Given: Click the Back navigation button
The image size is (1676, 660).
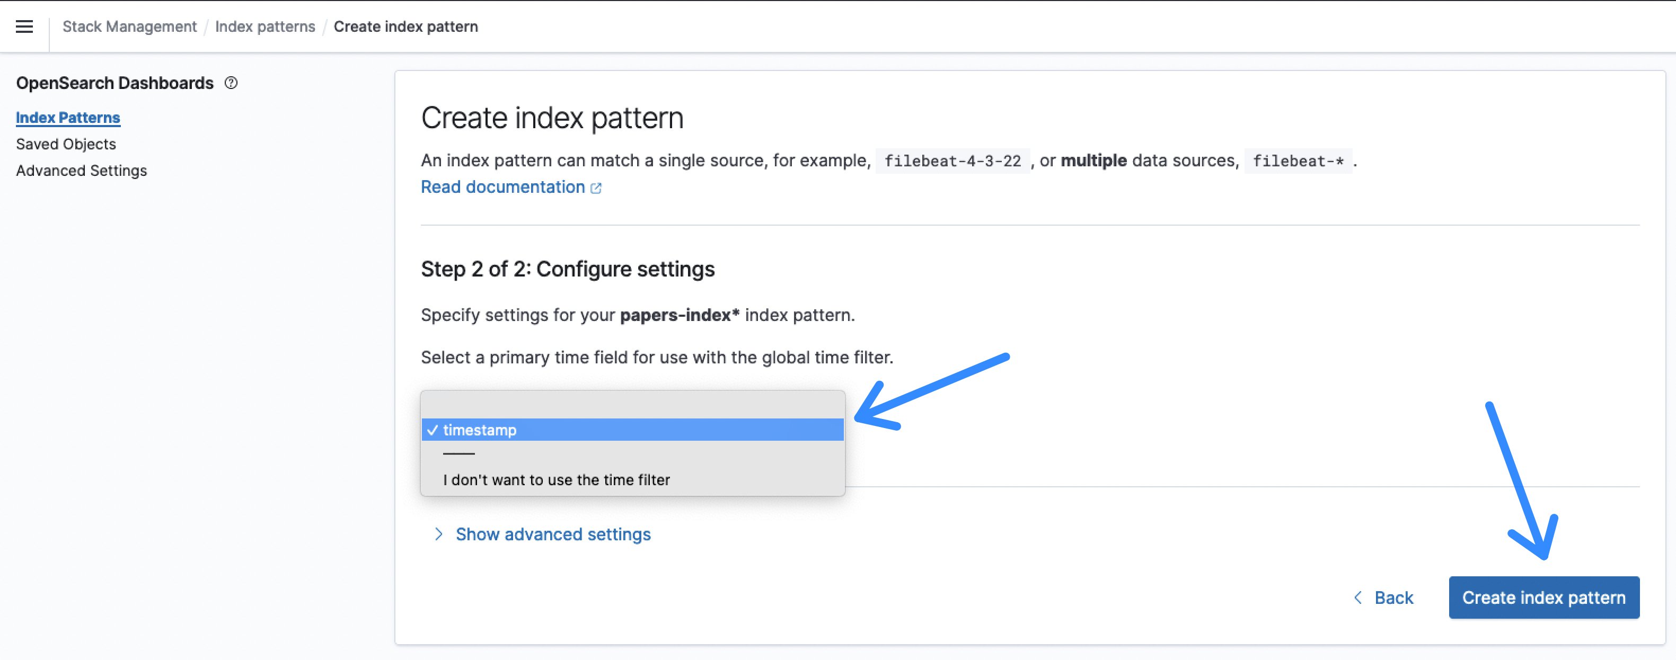Looking at the screenshot, I should (1383, 597).
